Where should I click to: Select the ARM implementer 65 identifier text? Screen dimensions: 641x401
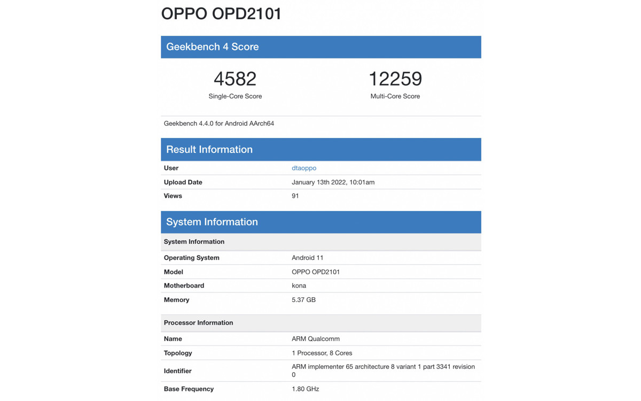pyautogui.click(x=384, y=371)
